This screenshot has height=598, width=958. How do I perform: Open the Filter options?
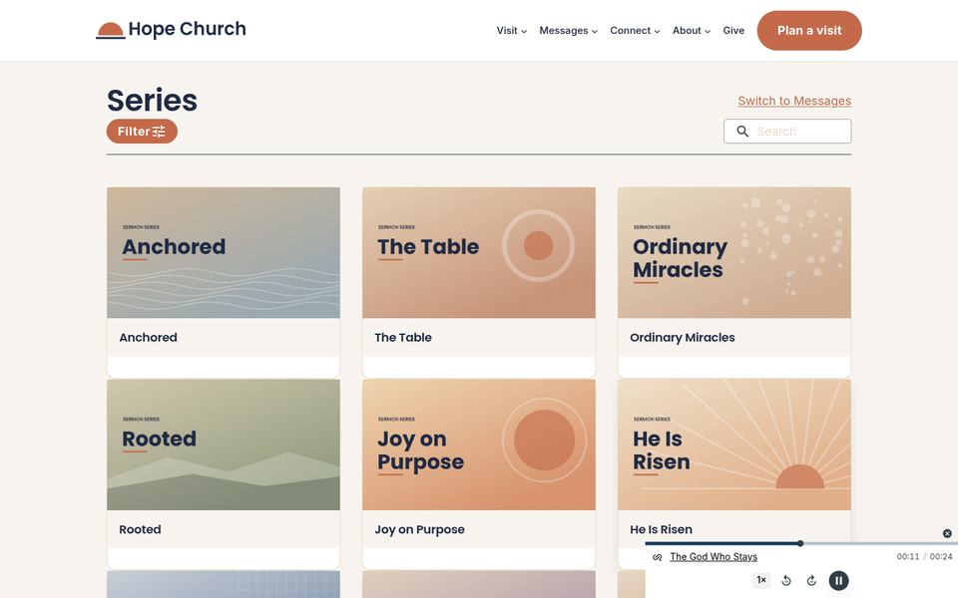click(x=142, y=132)
